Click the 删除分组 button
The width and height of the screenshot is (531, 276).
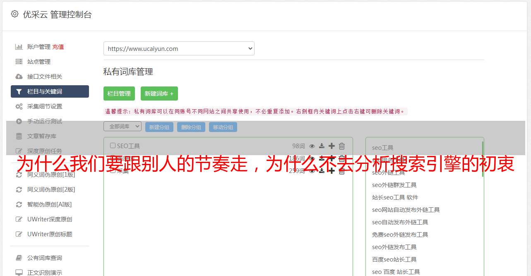pos(191,127)
